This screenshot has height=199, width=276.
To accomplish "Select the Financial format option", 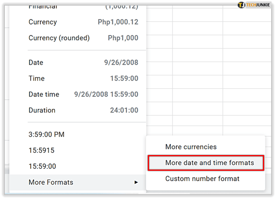I will pos(83,7).
